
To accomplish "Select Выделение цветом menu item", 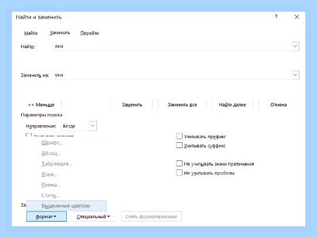I will pos(67,206).
